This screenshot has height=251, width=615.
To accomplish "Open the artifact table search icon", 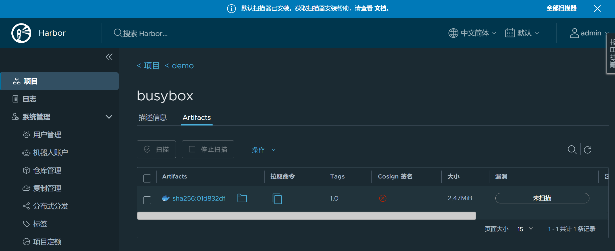I will (572, 150).
